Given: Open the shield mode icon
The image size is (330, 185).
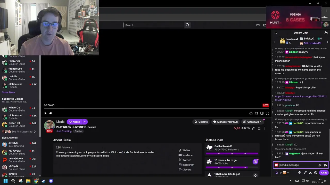Looking at the screenshot, I should pyautogui.click(x=300, y=173).
